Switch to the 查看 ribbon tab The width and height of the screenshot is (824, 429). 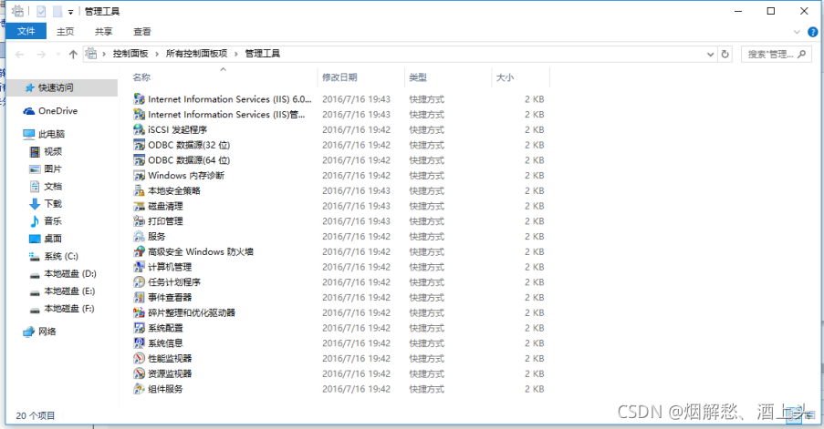[x=141, y=32]
